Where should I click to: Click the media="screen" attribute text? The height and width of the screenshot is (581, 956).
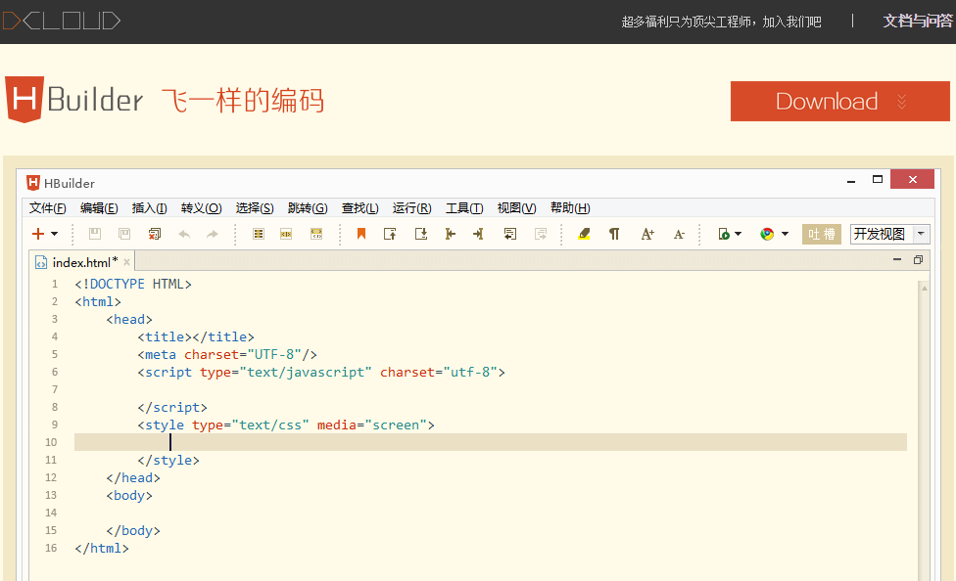tap(371, 425)
